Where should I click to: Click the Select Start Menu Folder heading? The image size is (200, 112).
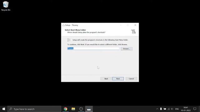[75, 30]
